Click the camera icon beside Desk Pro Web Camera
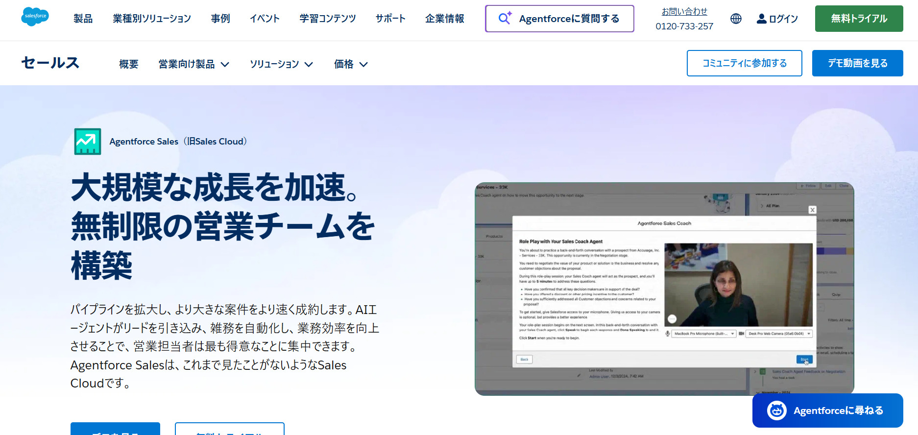 point(742,334)
